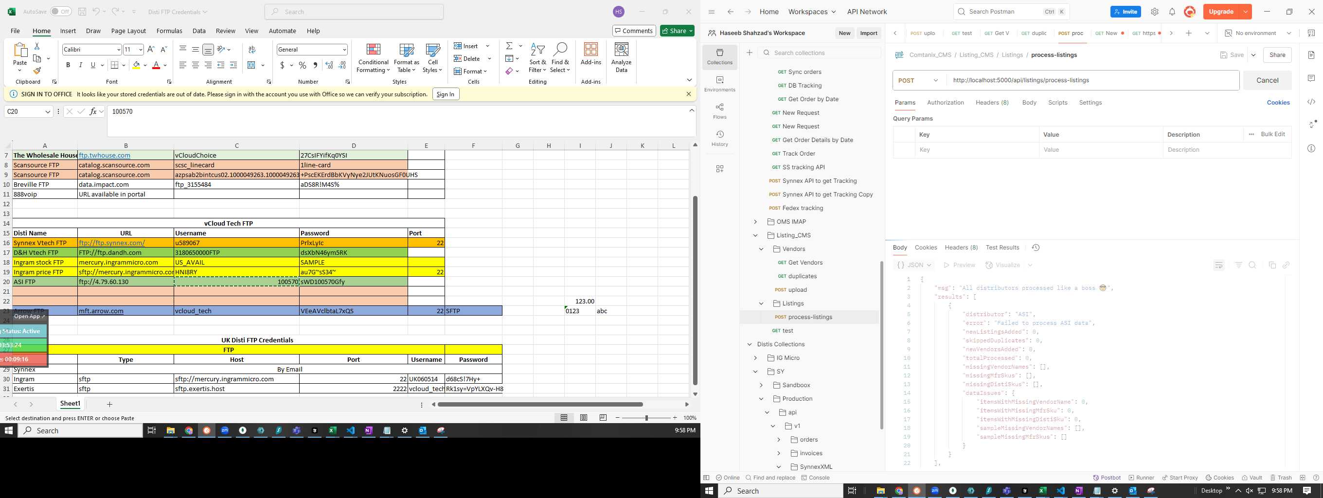Click the Excel Name Box showing C20
This screenshot has height=498, width=1323.
tap(28, 111)
